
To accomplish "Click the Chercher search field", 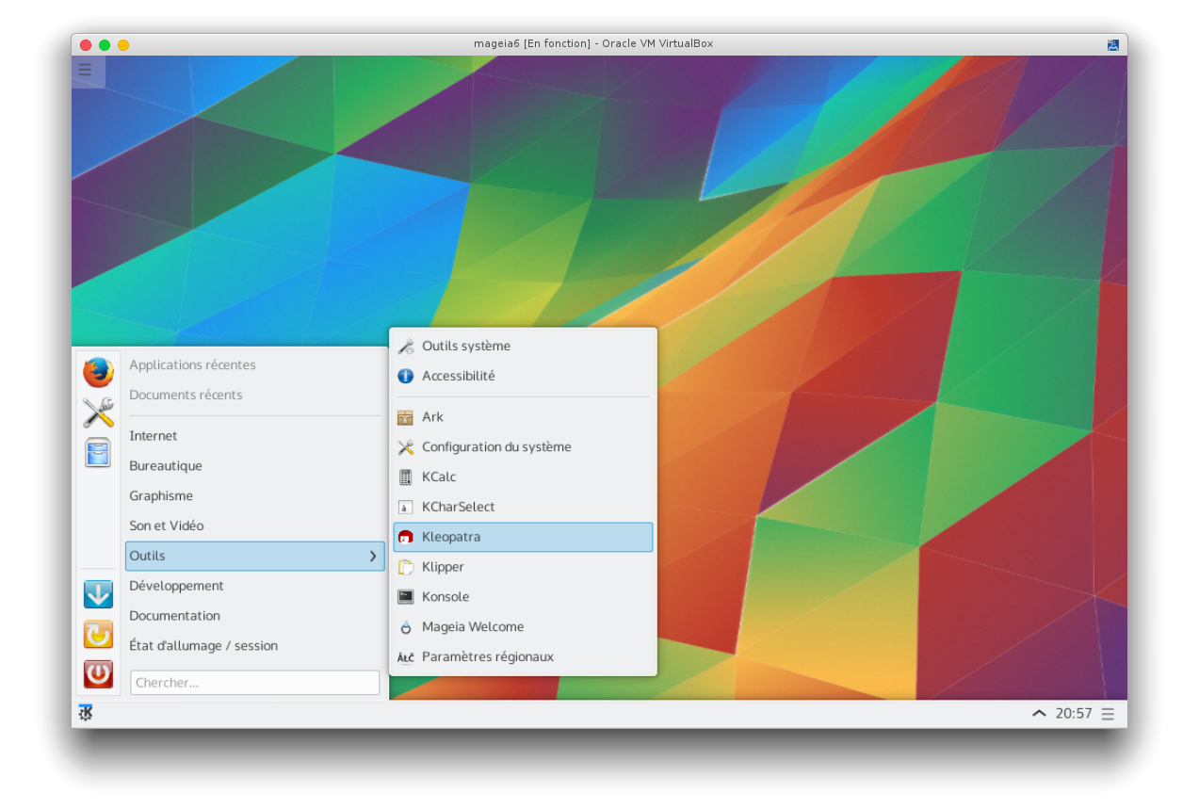I will pyautogui.click(x=255, y=683).
